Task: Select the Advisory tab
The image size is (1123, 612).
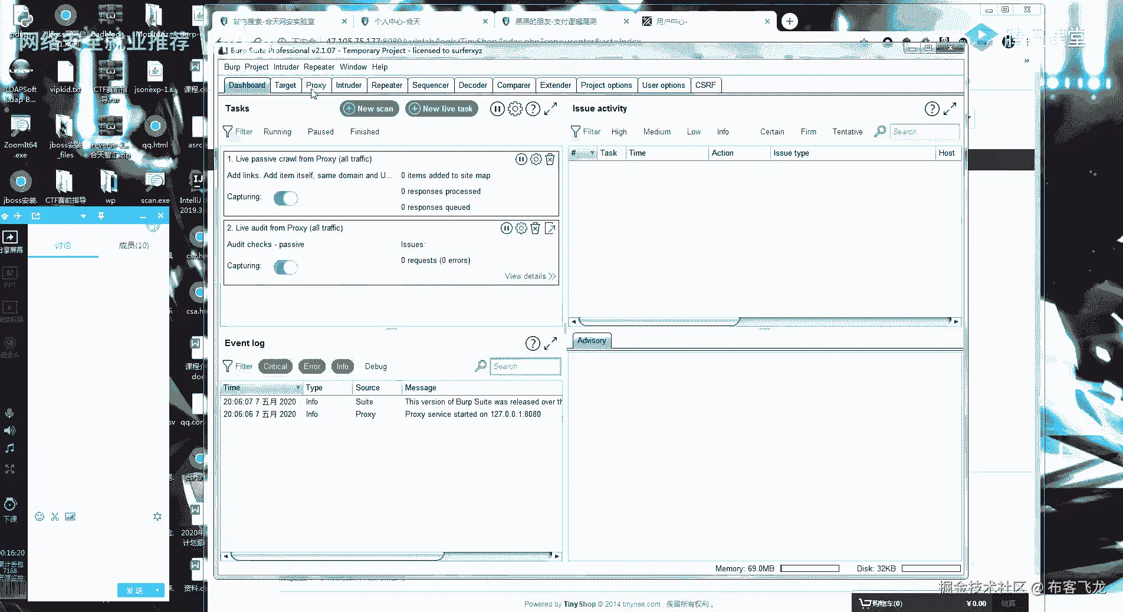Action: (x=592, y=341)
